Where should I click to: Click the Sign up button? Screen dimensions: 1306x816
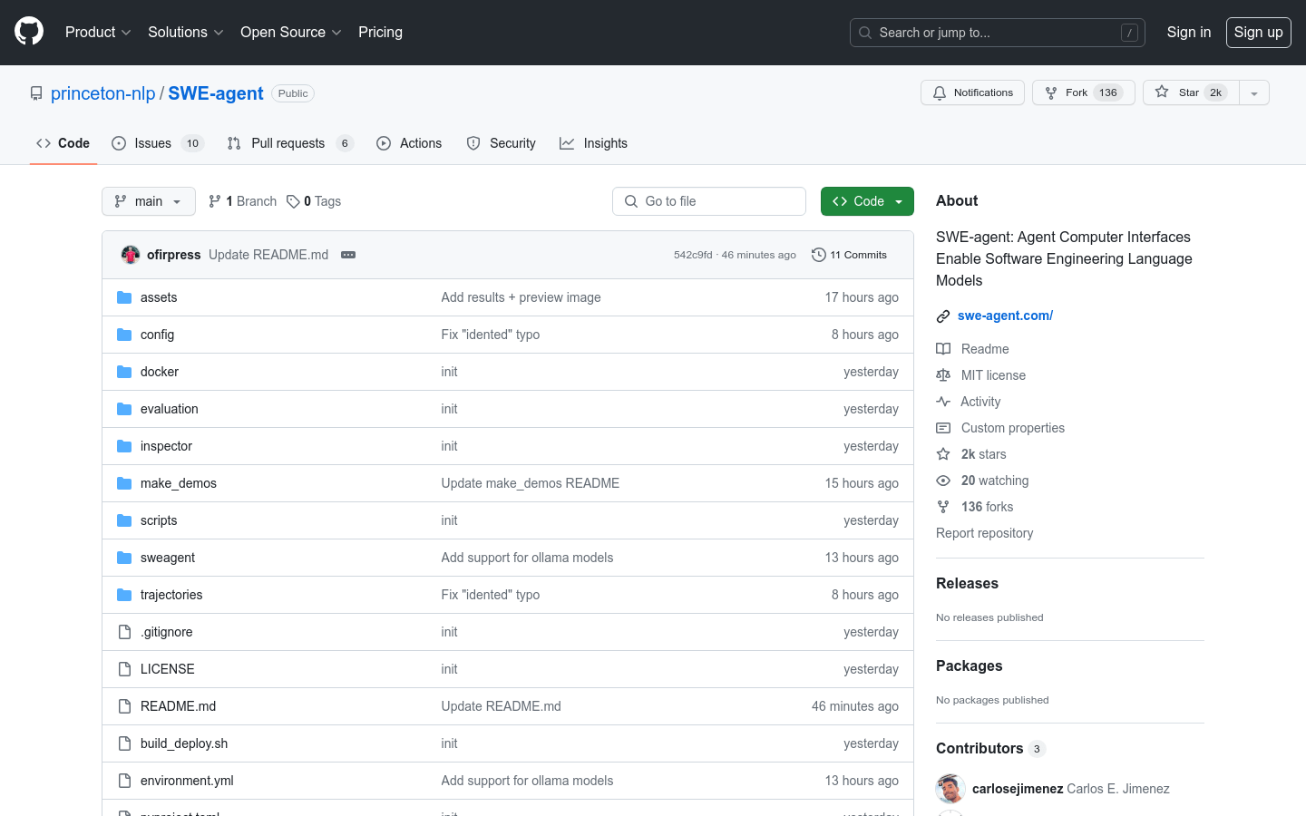1258,32
